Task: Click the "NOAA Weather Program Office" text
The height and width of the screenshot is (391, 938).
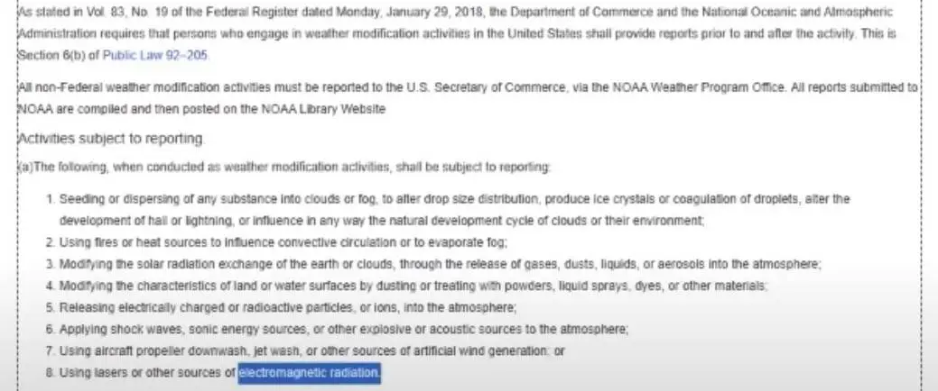Action: [x=671, y=87]
